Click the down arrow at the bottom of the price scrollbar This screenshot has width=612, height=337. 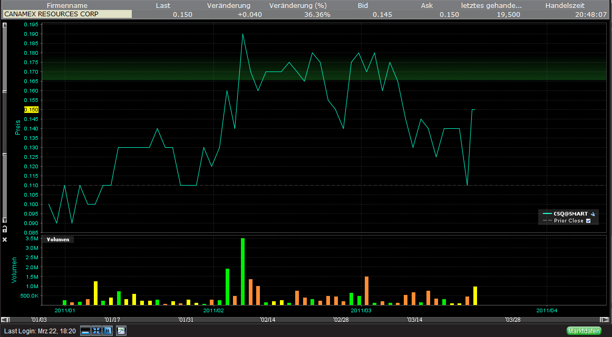(4, 221)
